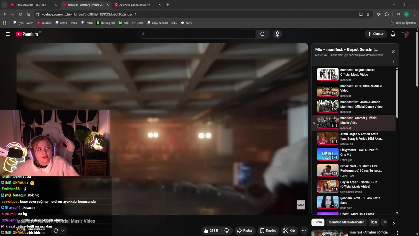Show next filter chips with arrow

tap(394, 224)
